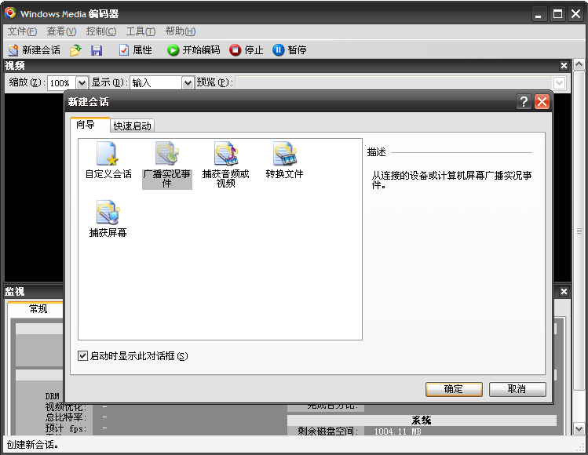Click the green 开始编码 button
The image size is (588, 455).
193,50
